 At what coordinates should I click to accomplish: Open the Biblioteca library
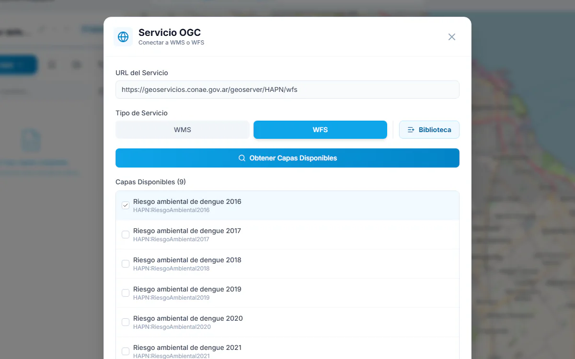tap(429, 130)
